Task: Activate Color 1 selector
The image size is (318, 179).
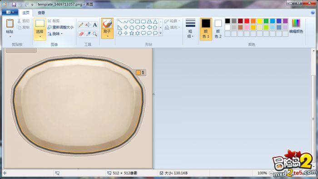Action: coord(206,29)
